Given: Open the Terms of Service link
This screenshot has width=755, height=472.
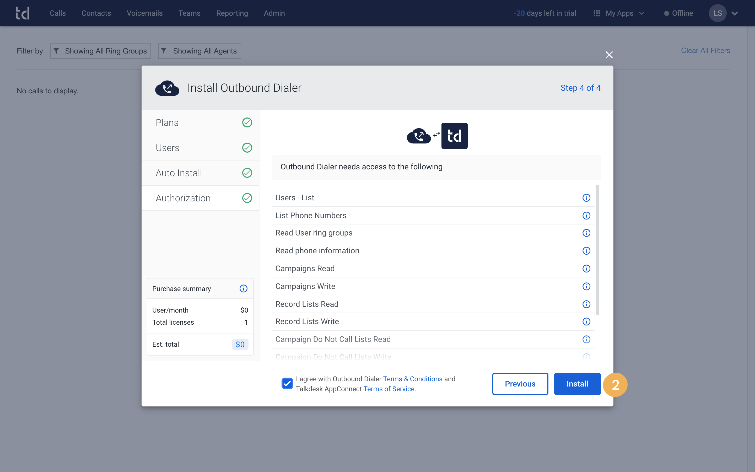Looking at the screenshot, I should (389, 389).
